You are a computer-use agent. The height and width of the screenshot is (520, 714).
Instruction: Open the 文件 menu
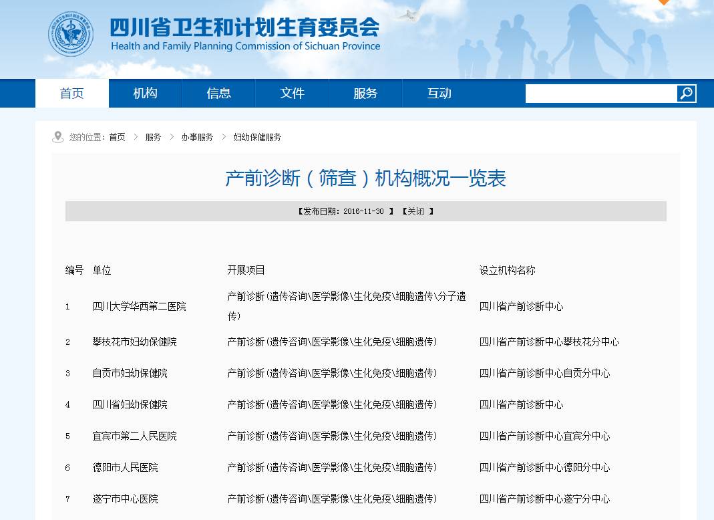coord(292,94)
